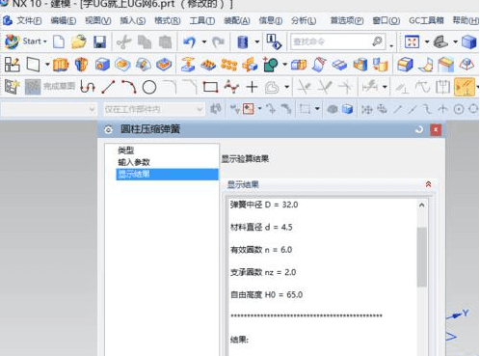Click the results list scrollbar thumb
480x356 pixels.
click(x=422, y=257)
